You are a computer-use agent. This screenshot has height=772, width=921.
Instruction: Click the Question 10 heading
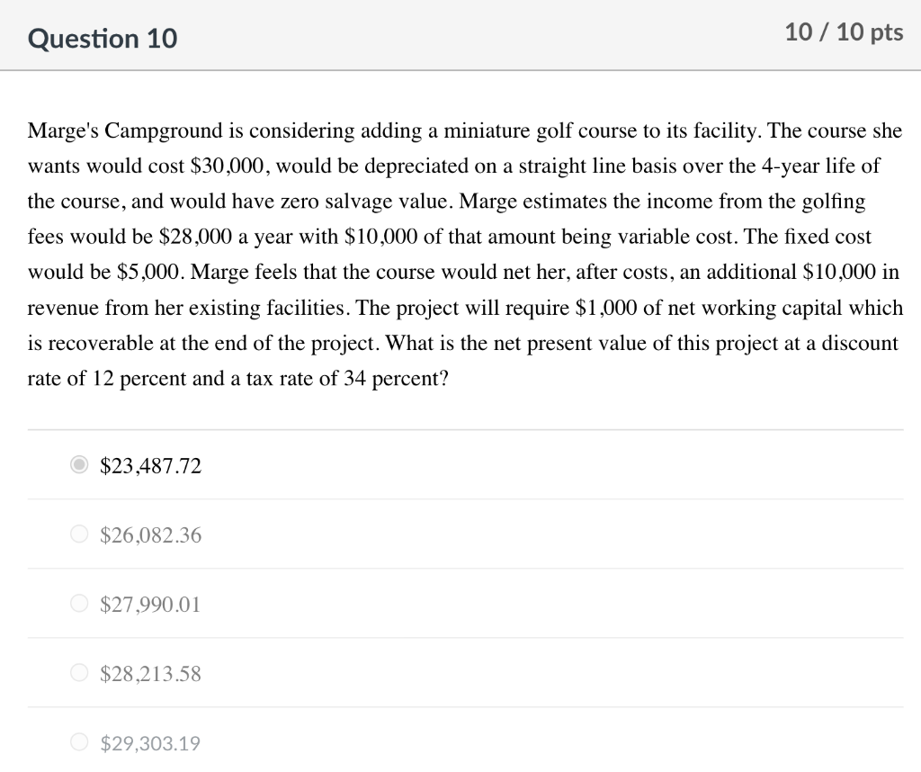click(103, 39)
